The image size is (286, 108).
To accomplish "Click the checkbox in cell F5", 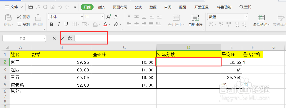I will (x=246, y=85).
